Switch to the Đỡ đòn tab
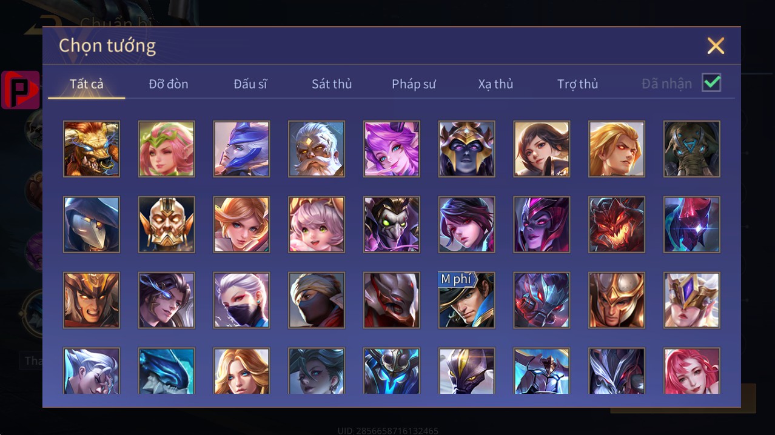The height and width of the screenshot is (435, 775). pos(169,84)
